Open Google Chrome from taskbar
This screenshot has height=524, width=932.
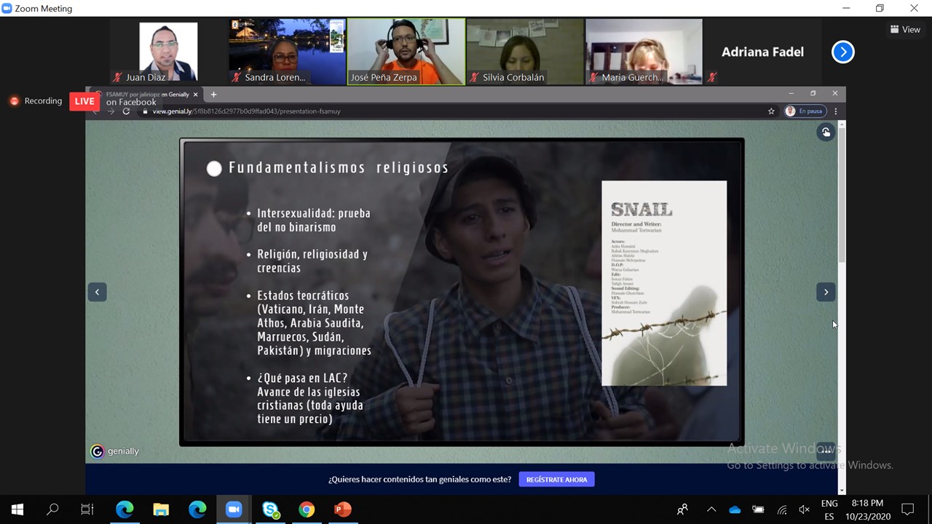click(x=307, y=509)
